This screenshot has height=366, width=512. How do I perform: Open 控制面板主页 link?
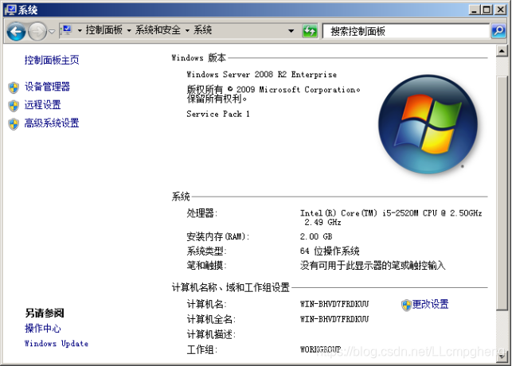click(52, 60)
